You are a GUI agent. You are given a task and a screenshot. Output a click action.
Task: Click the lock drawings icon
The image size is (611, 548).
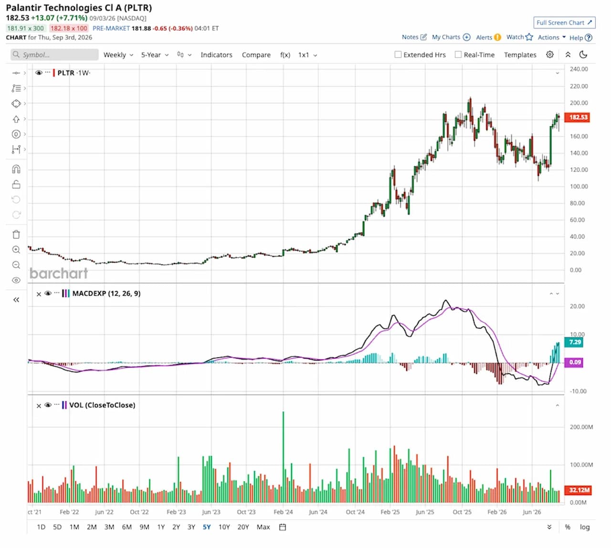(16, 184)
